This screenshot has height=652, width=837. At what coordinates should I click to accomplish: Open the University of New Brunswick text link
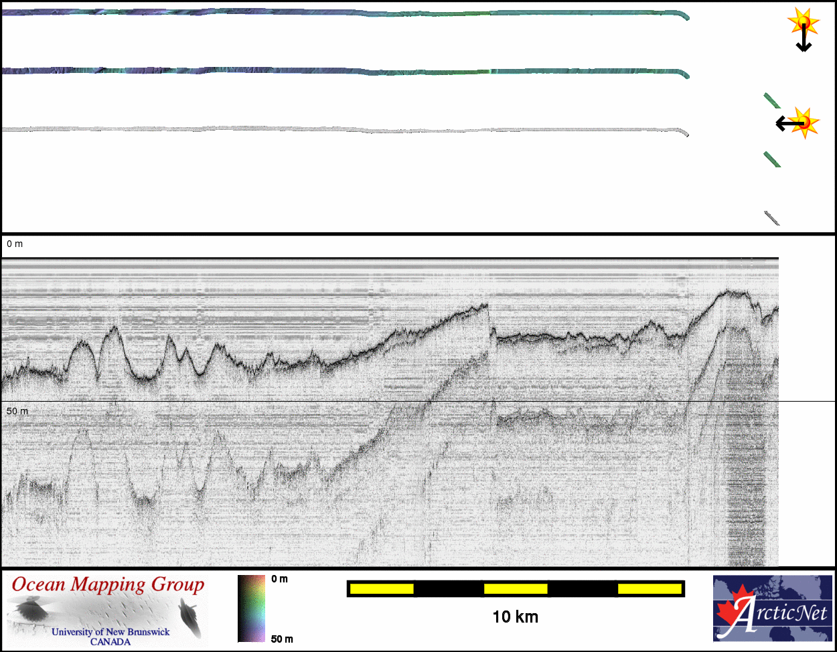click(x=110, y=632)
